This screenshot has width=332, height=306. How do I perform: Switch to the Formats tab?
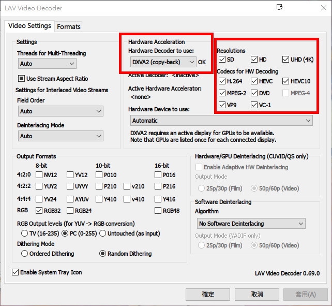[69, 27]
